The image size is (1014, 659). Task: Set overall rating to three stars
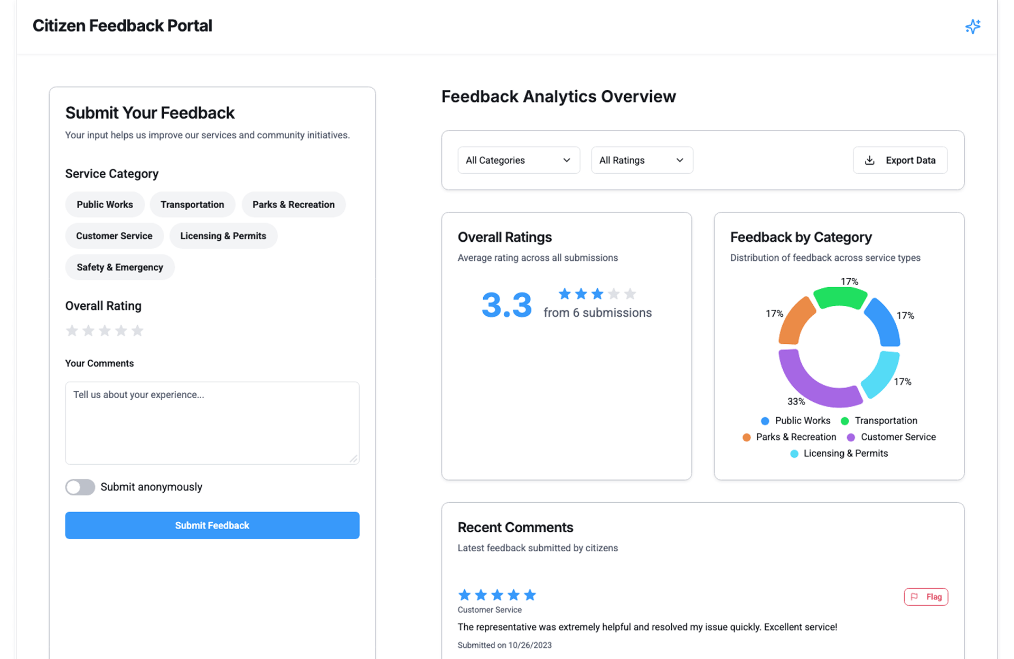[x=105, y=331]
